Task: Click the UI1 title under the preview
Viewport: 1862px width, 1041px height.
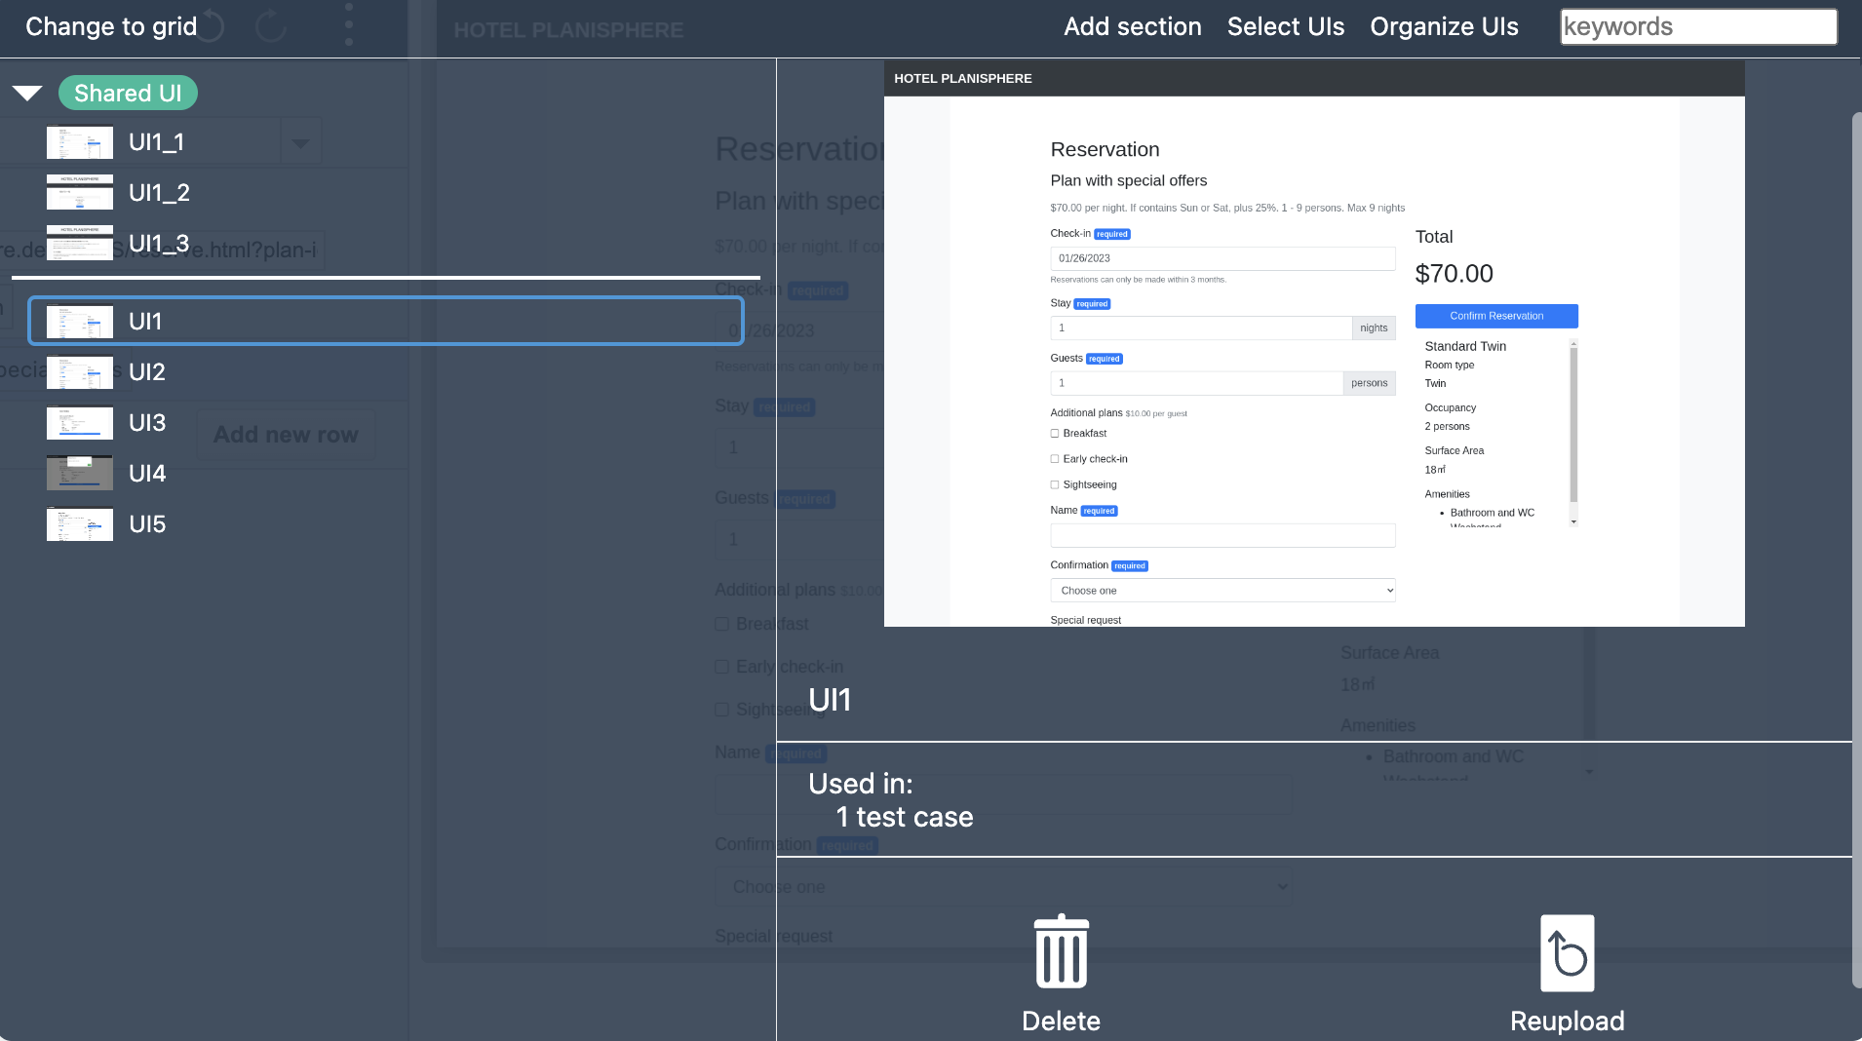Action: 830,700
